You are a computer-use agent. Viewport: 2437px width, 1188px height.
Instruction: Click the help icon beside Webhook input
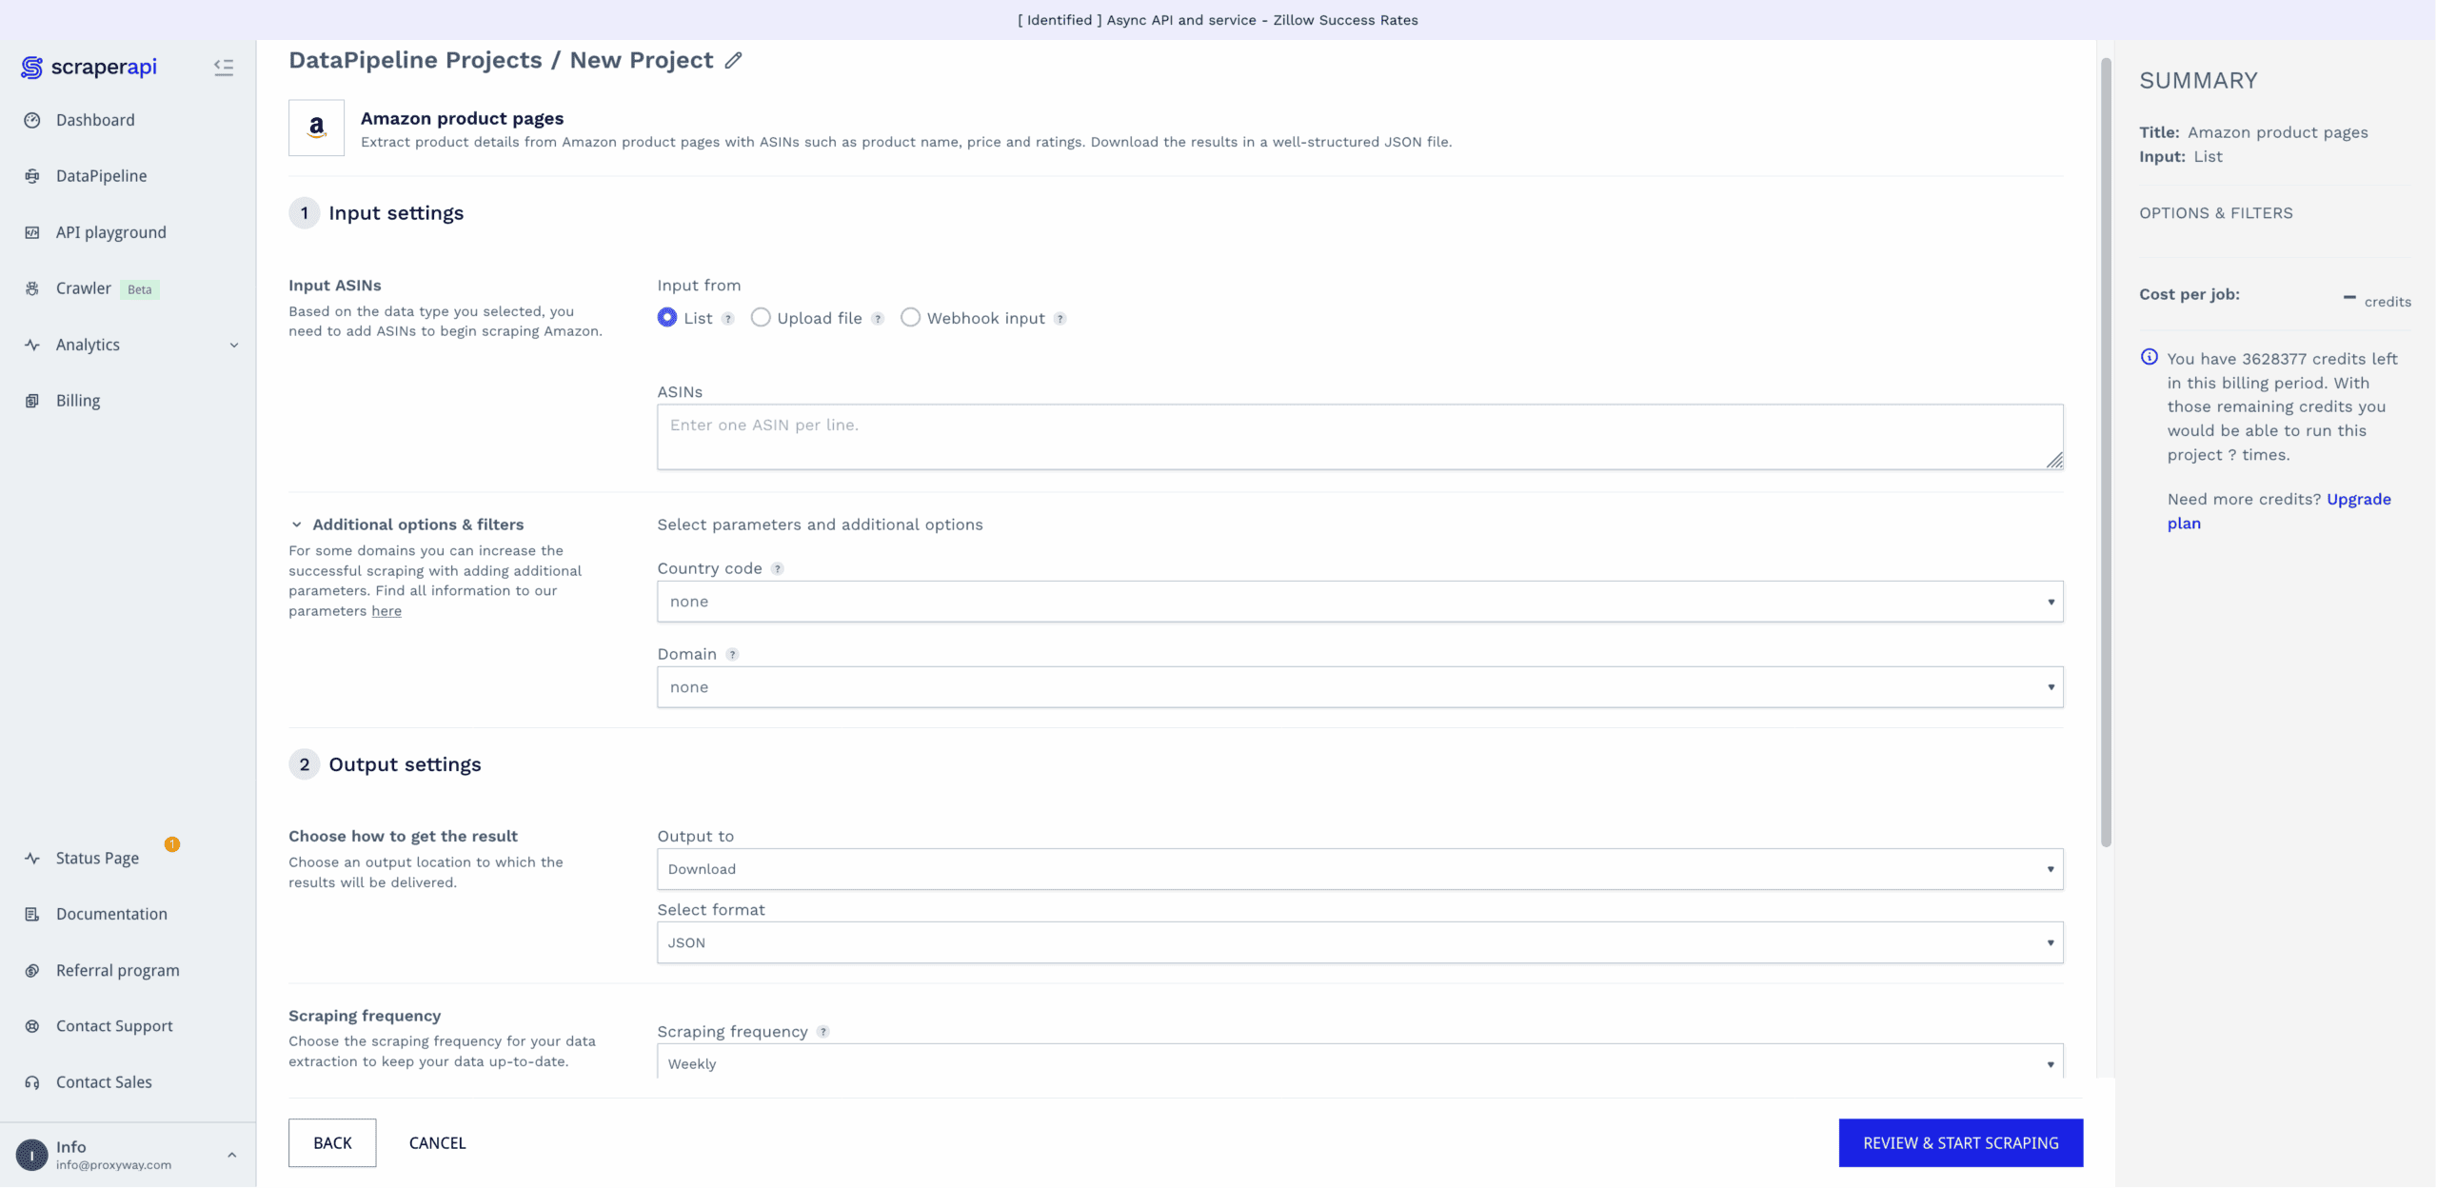(1060, 319)
